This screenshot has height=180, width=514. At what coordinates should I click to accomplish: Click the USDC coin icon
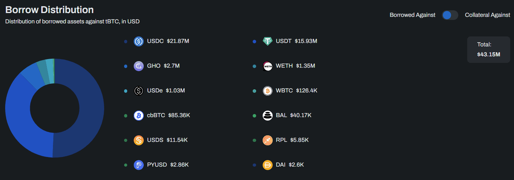click(x=139, y=42)
